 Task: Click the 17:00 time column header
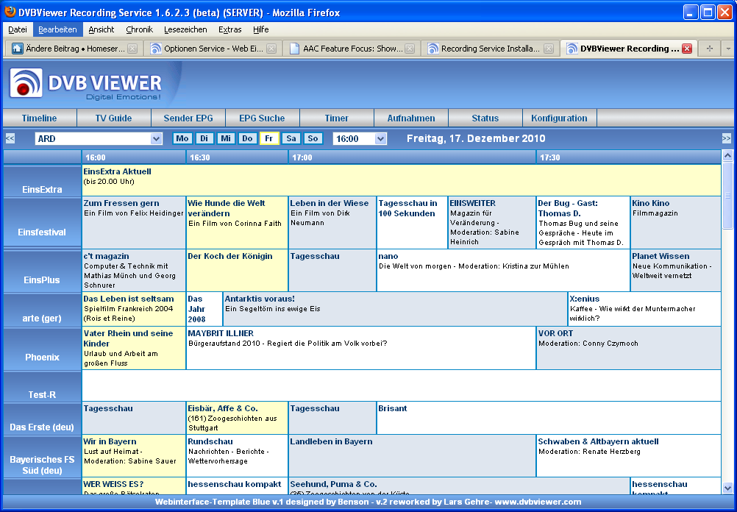(412, 157)
